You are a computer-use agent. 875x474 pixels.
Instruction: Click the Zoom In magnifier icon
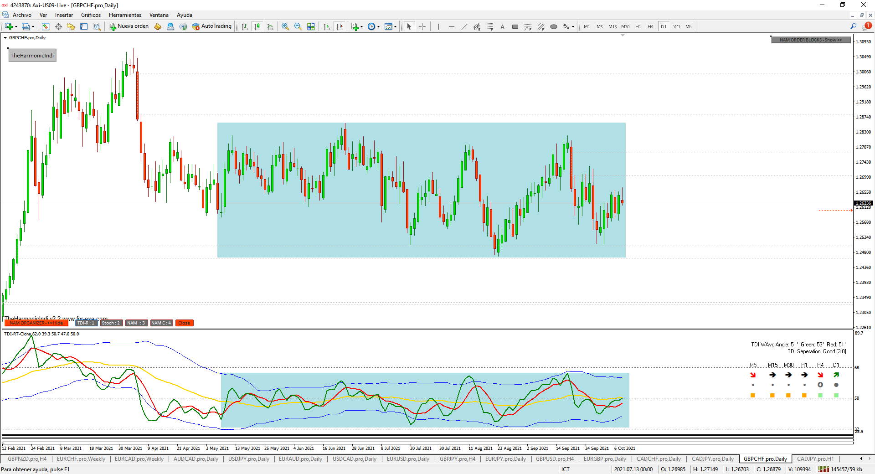click(285, 26)
